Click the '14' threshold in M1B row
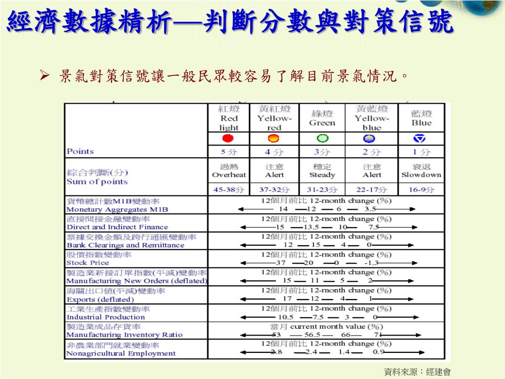Image resolution: width=505 pixels, height=379 pixels. pyautogui.click(x=283, y=209)
